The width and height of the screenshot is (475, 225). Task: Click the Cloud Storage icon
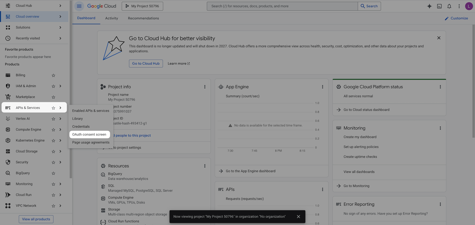click(8, 151)
